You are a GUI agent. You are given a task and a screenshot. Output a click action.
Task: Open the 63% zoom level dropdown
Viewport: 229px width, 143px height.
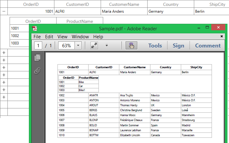(x=78, y=45)
